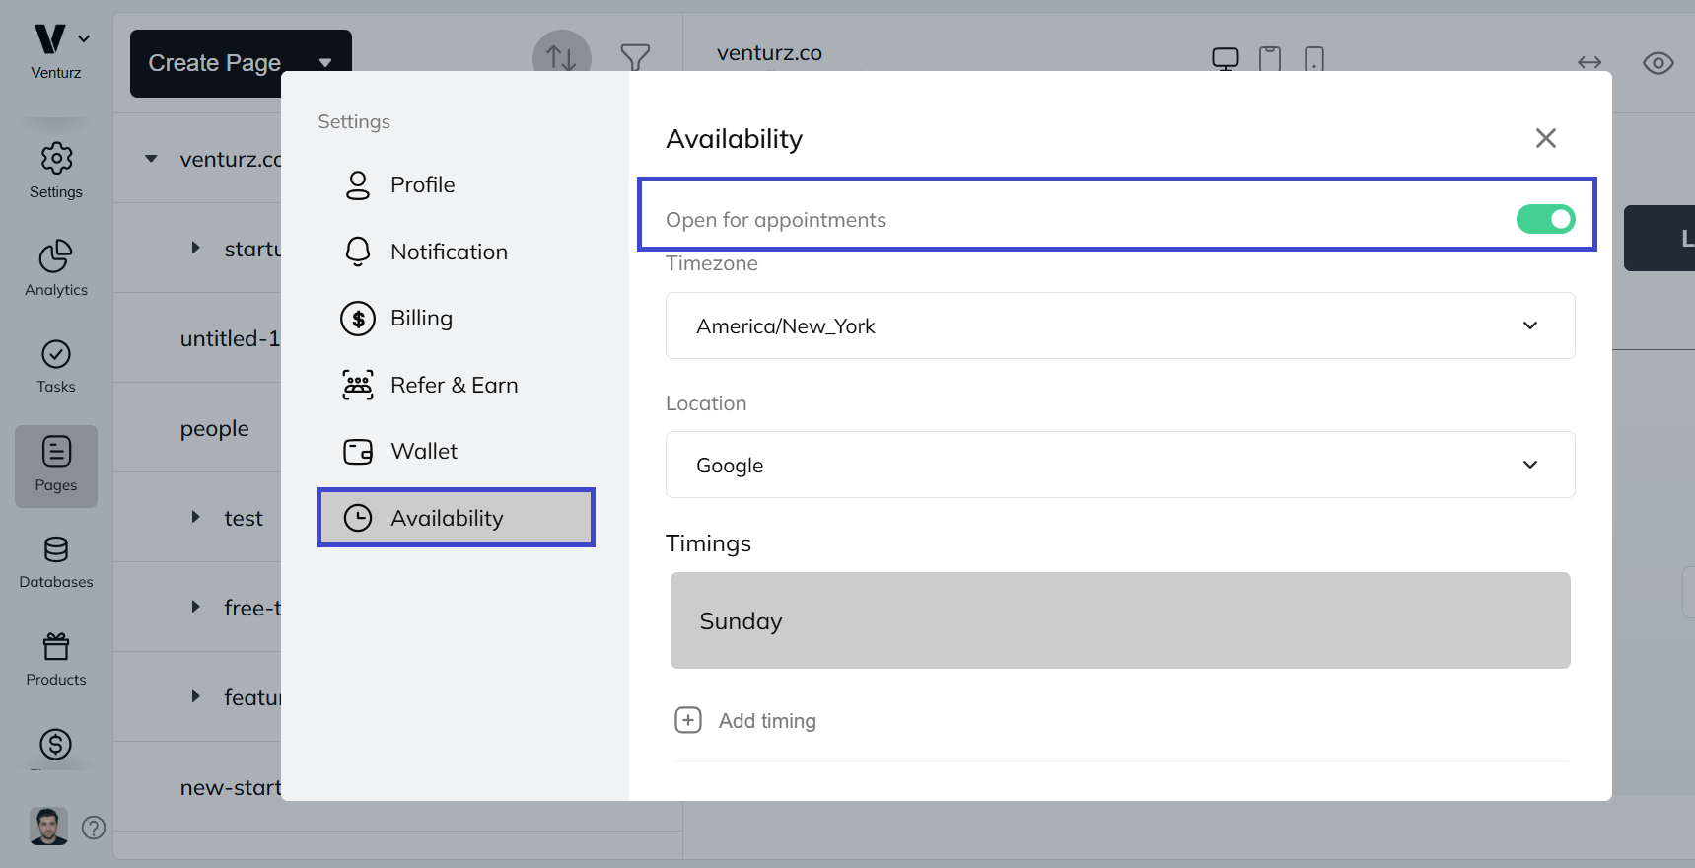Select the Sunday timing entry
The width and height of the screenshot is (1695, 868).
pos(1118,620)
